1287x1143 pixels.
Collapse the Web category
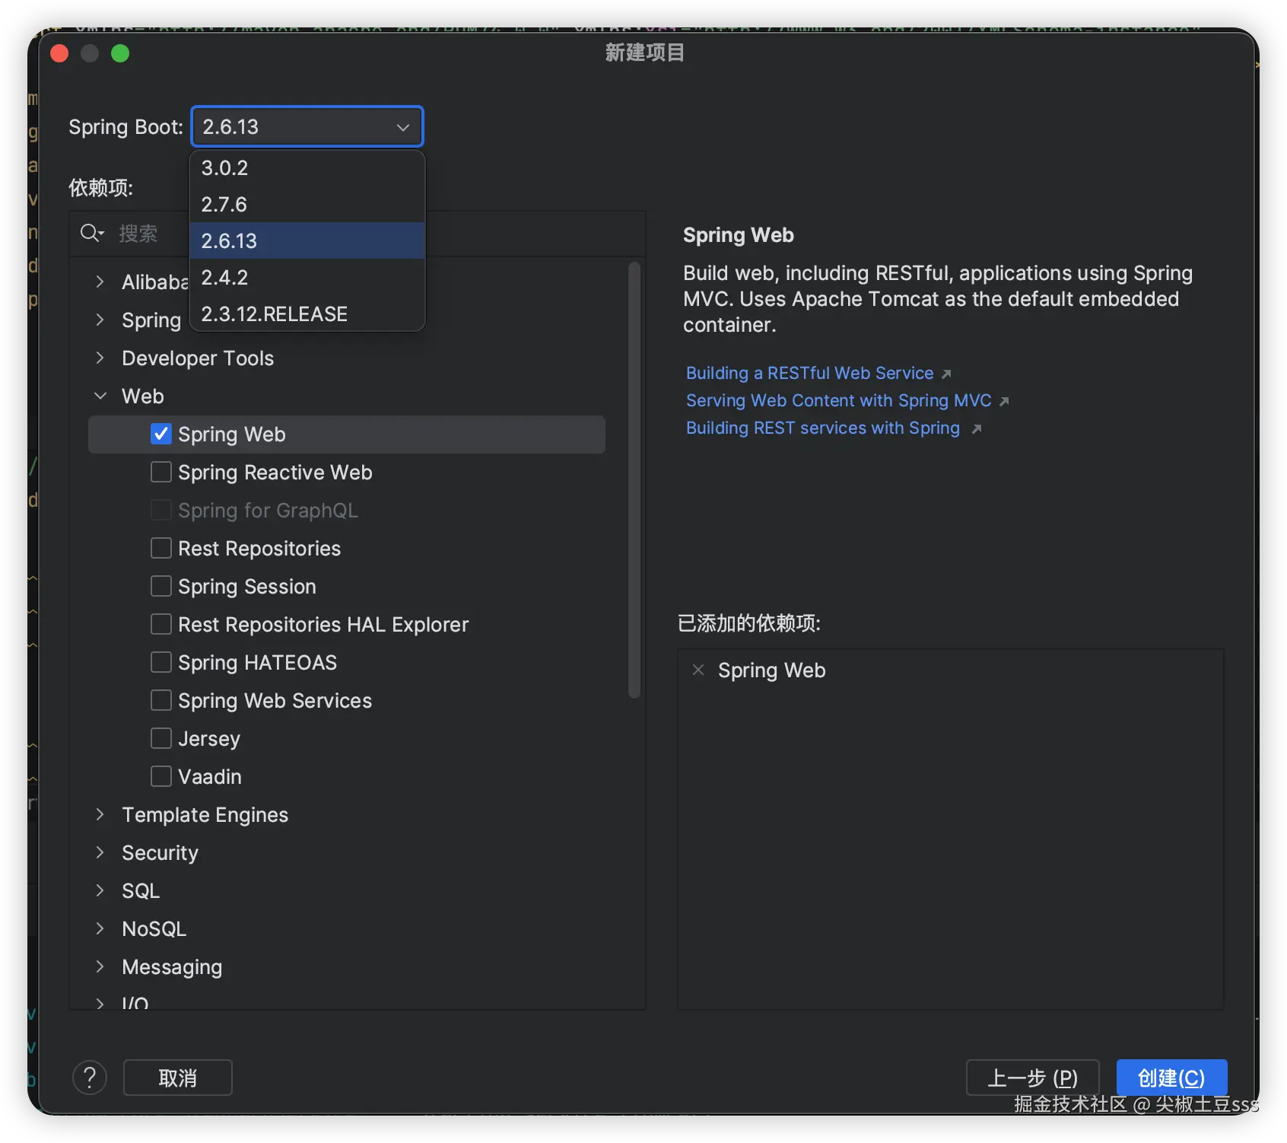pos(100,396)
